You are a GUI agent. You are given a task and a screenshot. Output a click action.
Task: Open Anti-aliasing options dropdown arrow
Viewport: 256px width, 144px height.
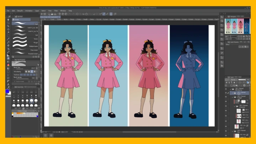click(x=37, y=71)
